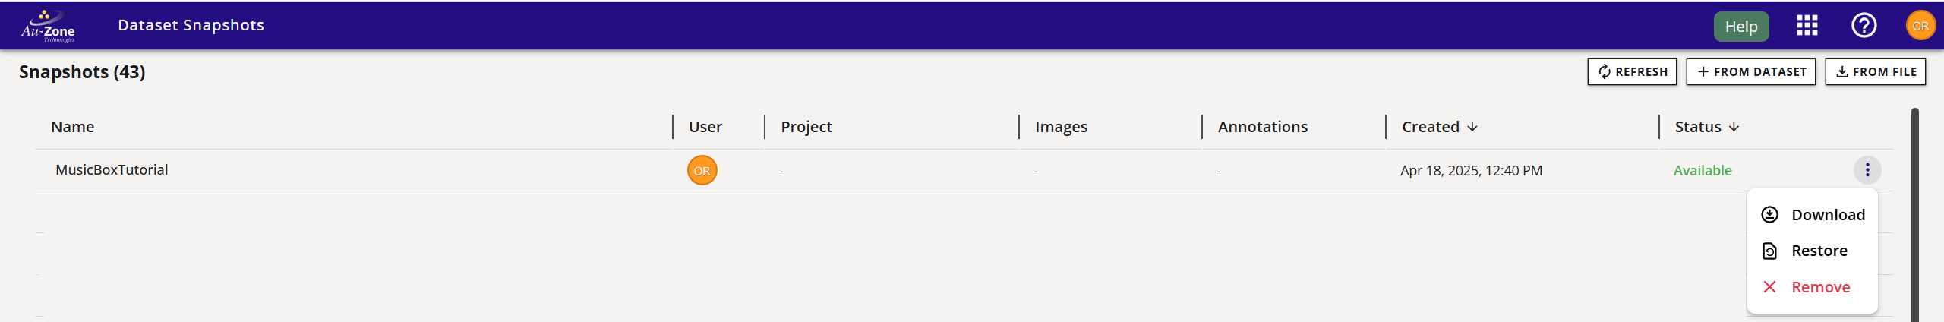Open the apps grid menu
The height and width of the screenshot is (322, 1944).
point(1807,26)
